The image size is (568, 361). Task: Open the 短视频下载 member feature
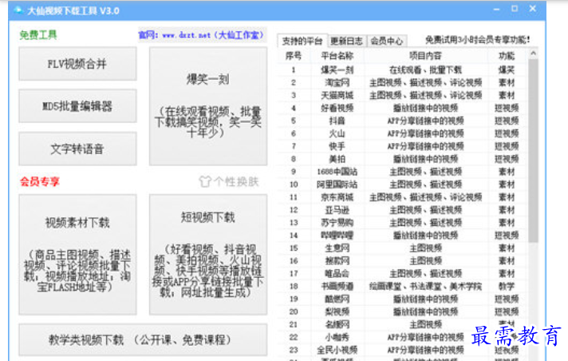208,254
